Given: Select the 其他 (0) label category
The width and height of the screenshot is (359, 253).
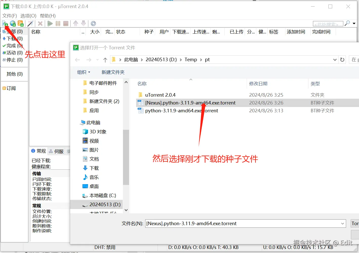Looking at the screenshot, I should click(x=15, y=74).
